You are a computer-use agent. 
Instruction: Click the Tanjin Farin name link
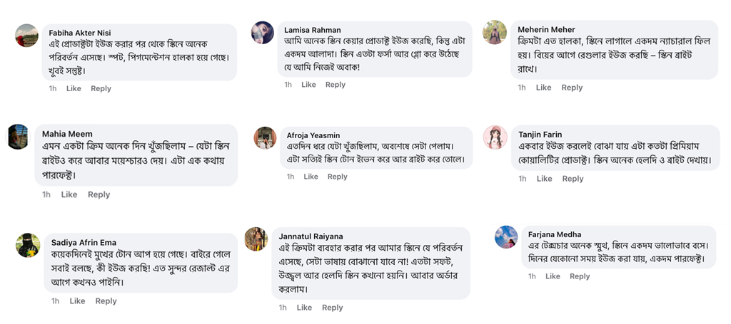click(x=540, y=135)
